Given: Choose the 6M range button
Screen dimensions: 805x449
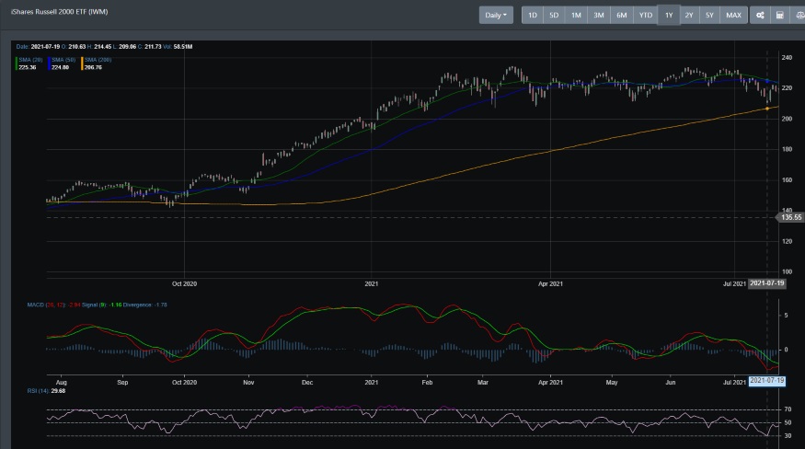Looking at the screenshot, I should (621, 15).
